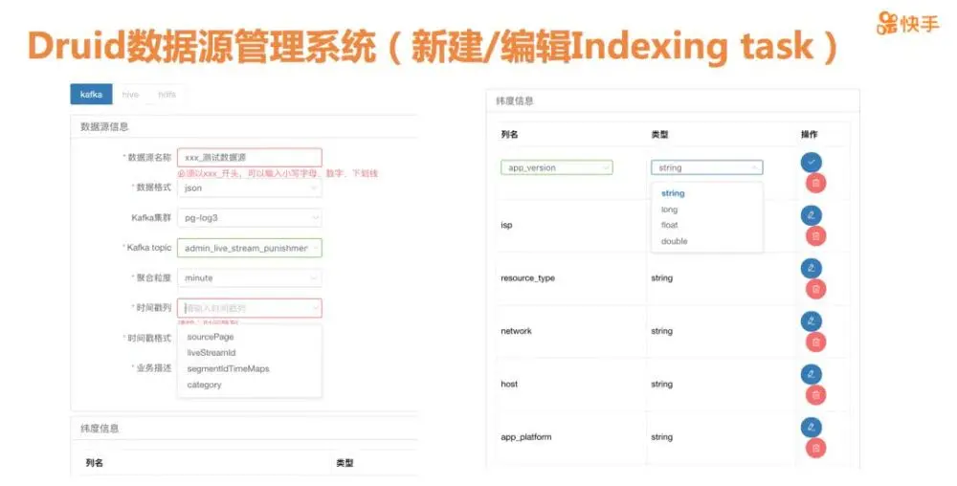Click the string type of resource_type row
Viewport: 957px width, 486px height.
pos(661,278)
